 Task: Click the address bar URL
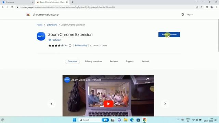[67, 7]
